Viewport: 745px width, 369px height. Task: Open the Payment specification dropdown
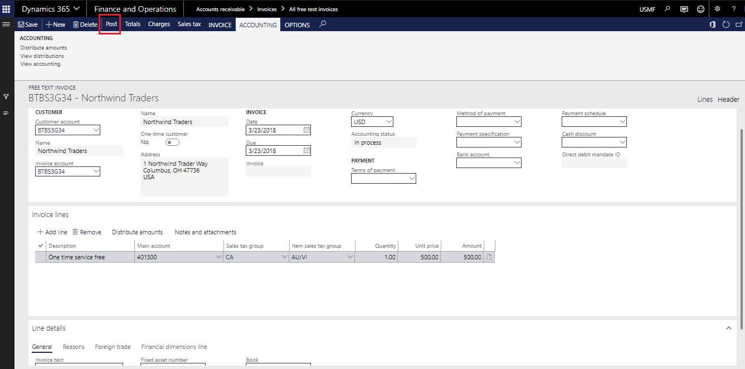(x=517, y=142)
